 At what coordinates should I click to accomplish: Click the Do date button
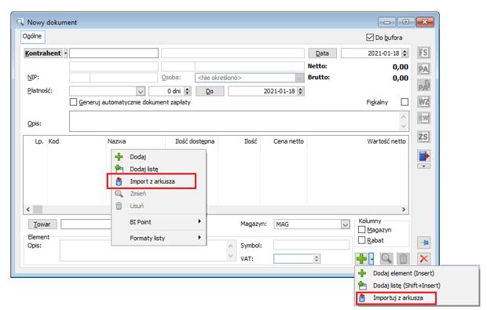click(210, 91)
